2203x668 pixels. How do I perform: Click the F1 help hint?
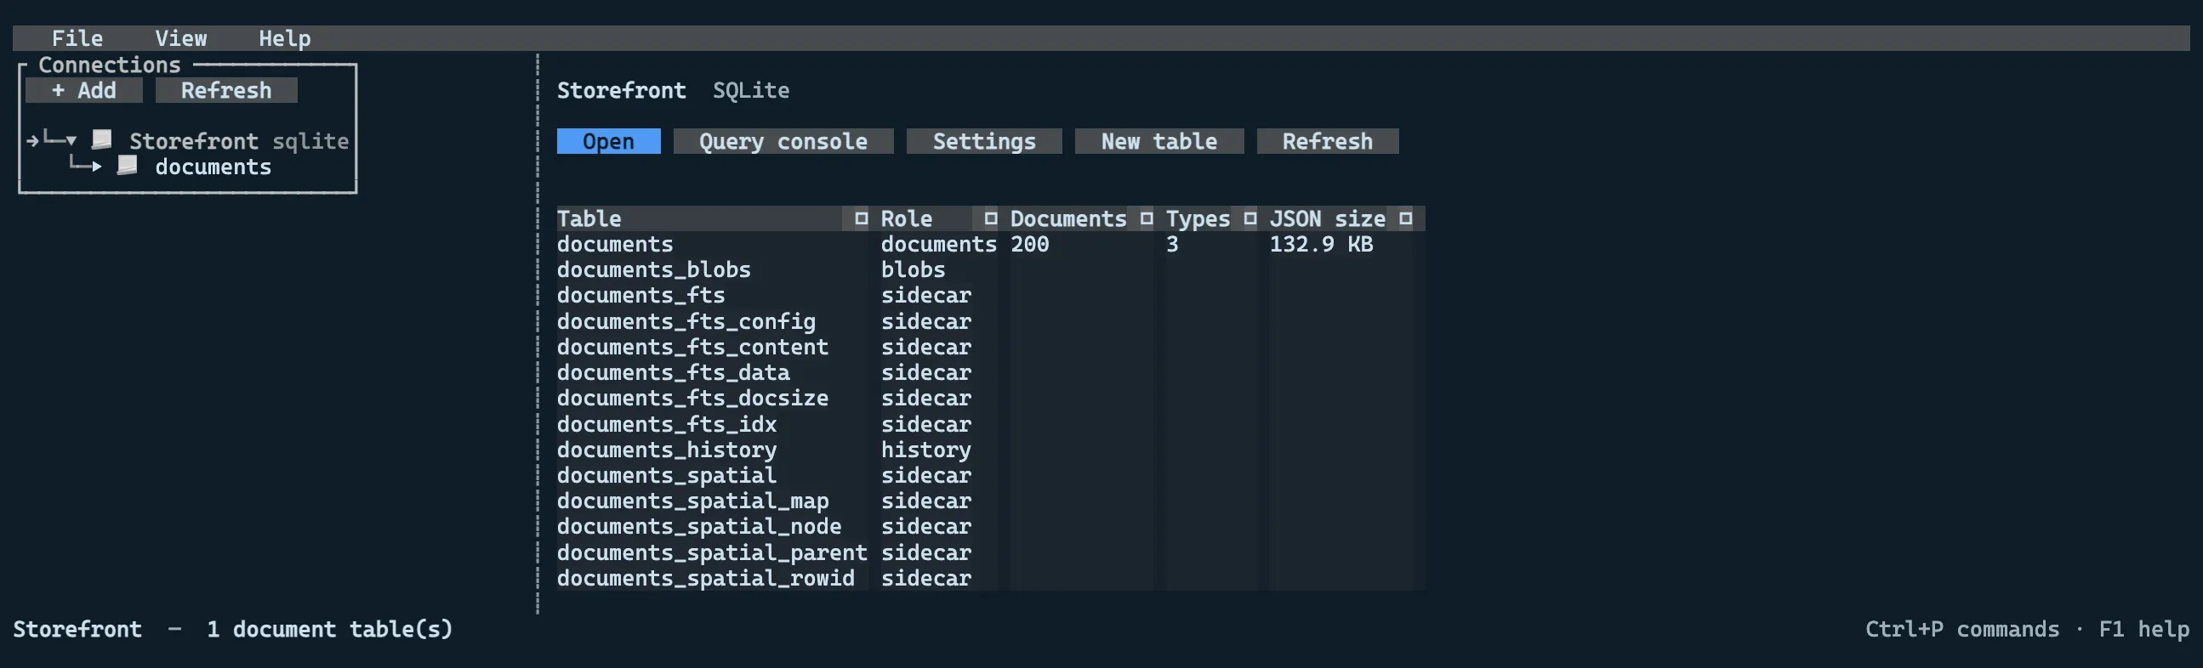tap(2144, 630)
